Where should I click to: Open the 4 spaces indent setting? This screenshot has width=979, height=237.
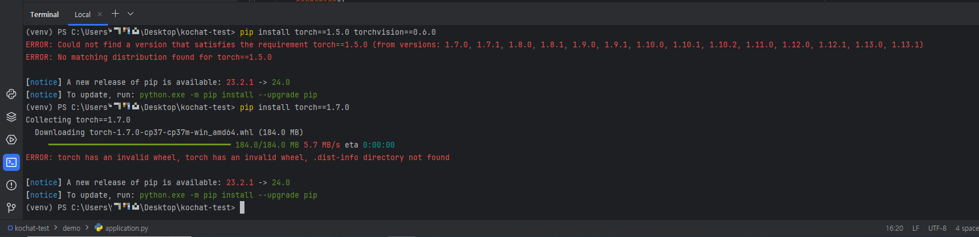pos(967,228)
